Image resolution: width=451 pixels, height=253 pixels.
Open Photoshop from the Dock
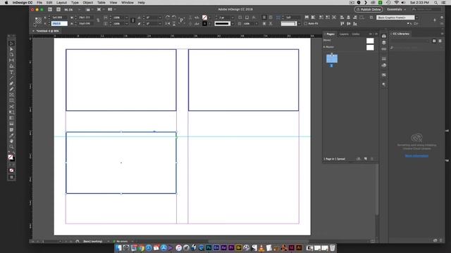[x=209, y=248]
